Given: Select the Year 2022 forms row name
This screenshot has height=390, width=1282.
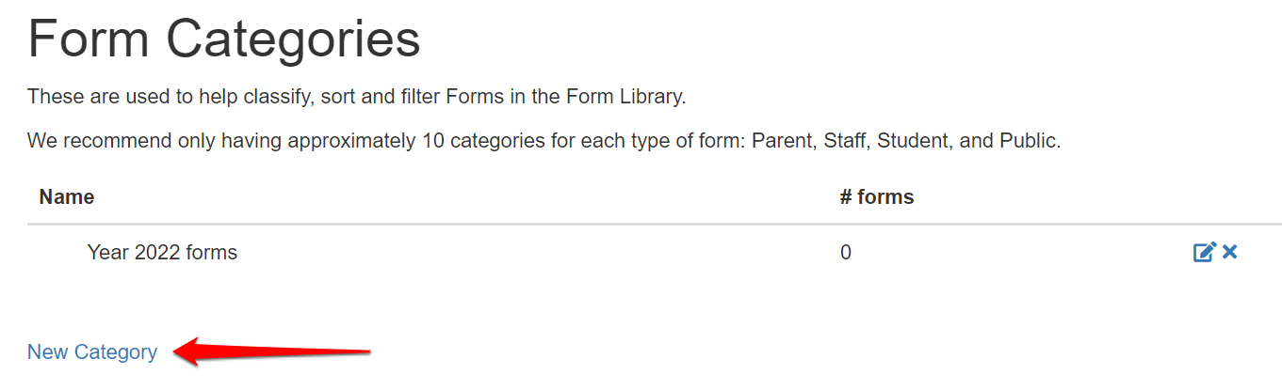Looking at the screenshot, I should click(162, 252).
